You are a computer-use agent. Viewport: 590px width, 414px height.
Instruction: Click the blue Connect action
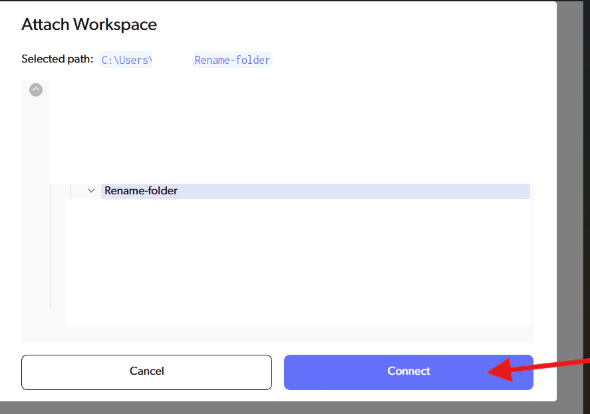408,371
